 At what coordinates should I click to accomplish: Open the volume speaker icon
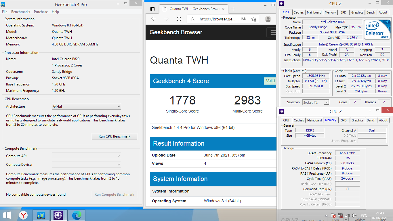coord(354,215)
